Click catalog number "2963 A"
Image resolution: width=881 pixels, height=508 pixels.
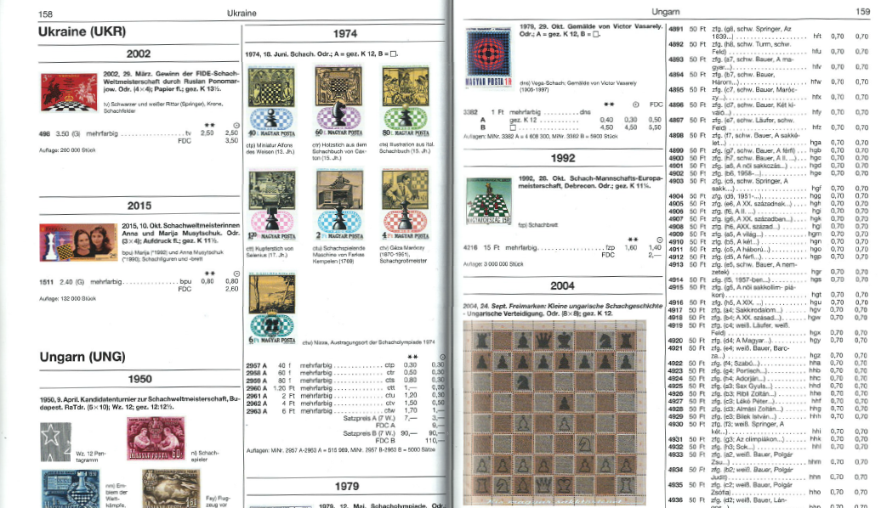click(256, 411)
